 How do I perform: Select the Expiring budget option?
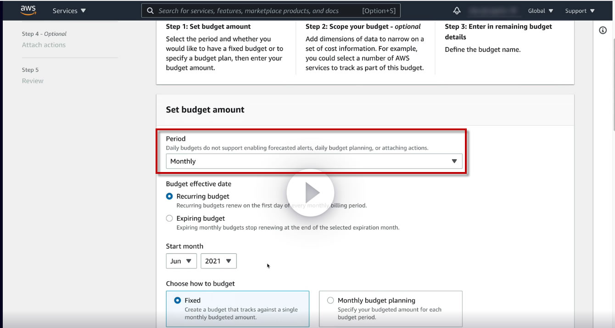169,218
